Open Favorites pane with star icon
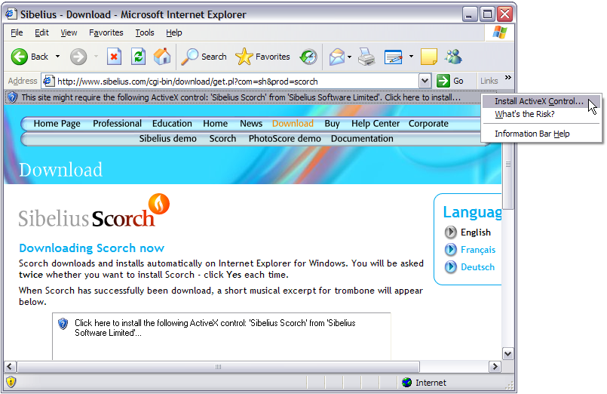This screenshot has width=607, height=394. tap(244, 57)
